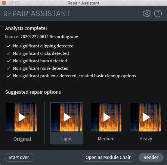The height and width of the screenshot is (165, 167).
Task: Open help via question mark icon
Action: [x=158, y=13]
